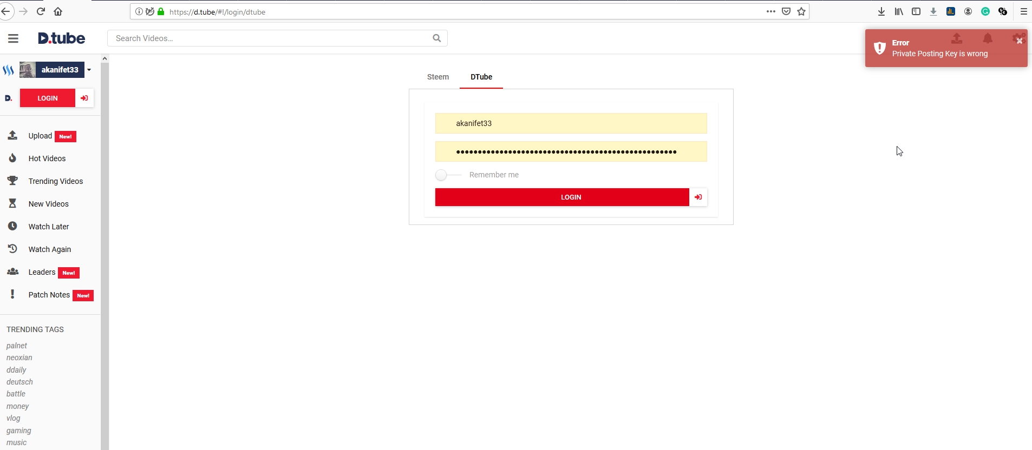Expand the akanifet33 account dropdown arrow

89,70
